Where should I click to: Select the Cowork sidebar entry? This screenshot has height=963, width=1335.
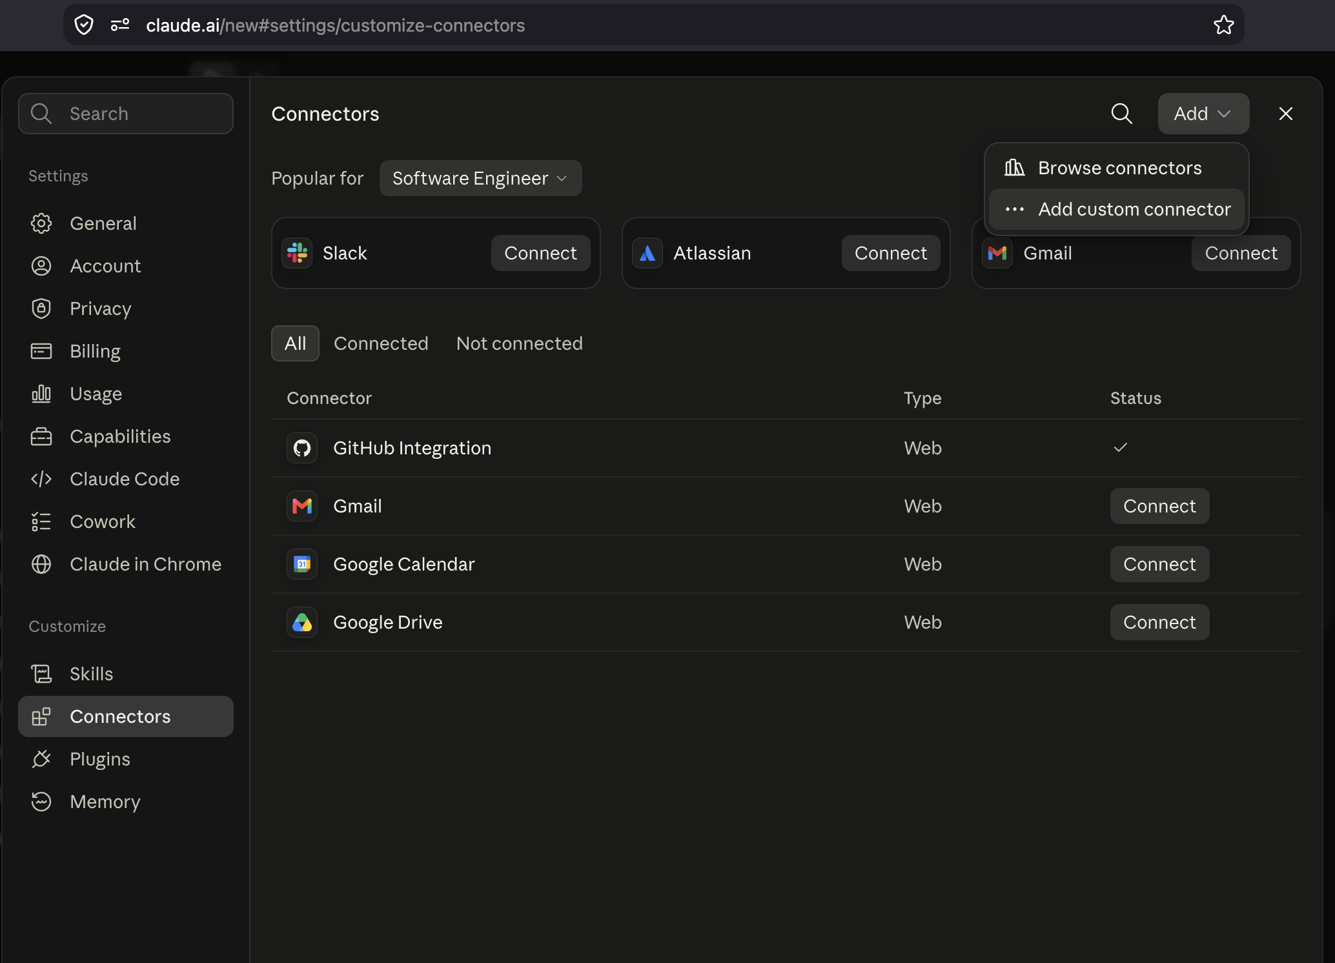click(x=126, y=522)
